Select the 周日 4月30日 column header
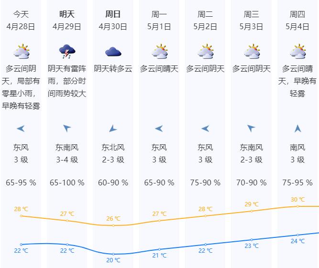The image size is (319, 268). coord(113,21)
